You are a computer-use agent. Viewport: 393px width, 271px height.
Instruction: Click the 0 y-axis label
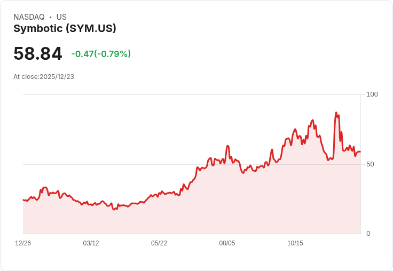pyautogui.click(x=368, y=234)
